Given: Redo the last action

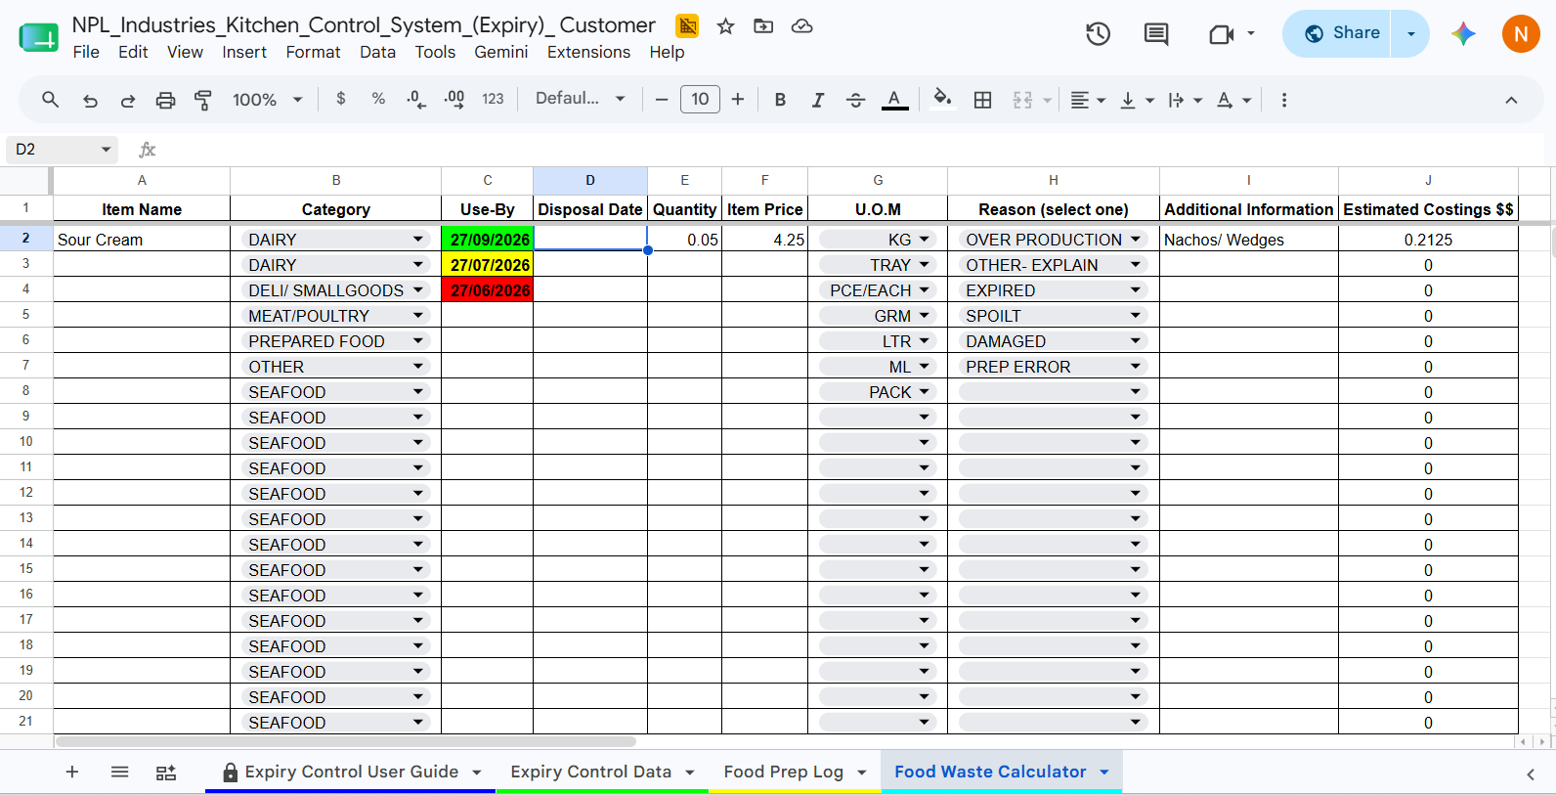Looking at the screenshot, I should (128, 100).
